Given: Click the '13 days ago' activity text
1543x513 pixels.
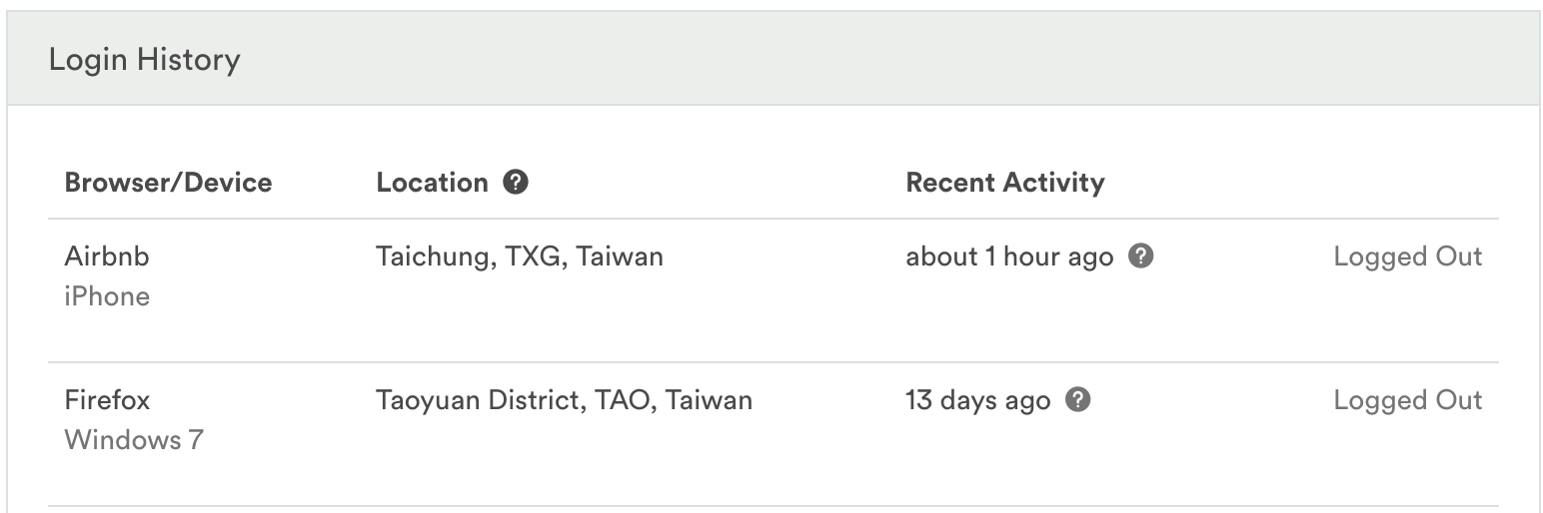Looking at the screenshot, I should (977, 400).
